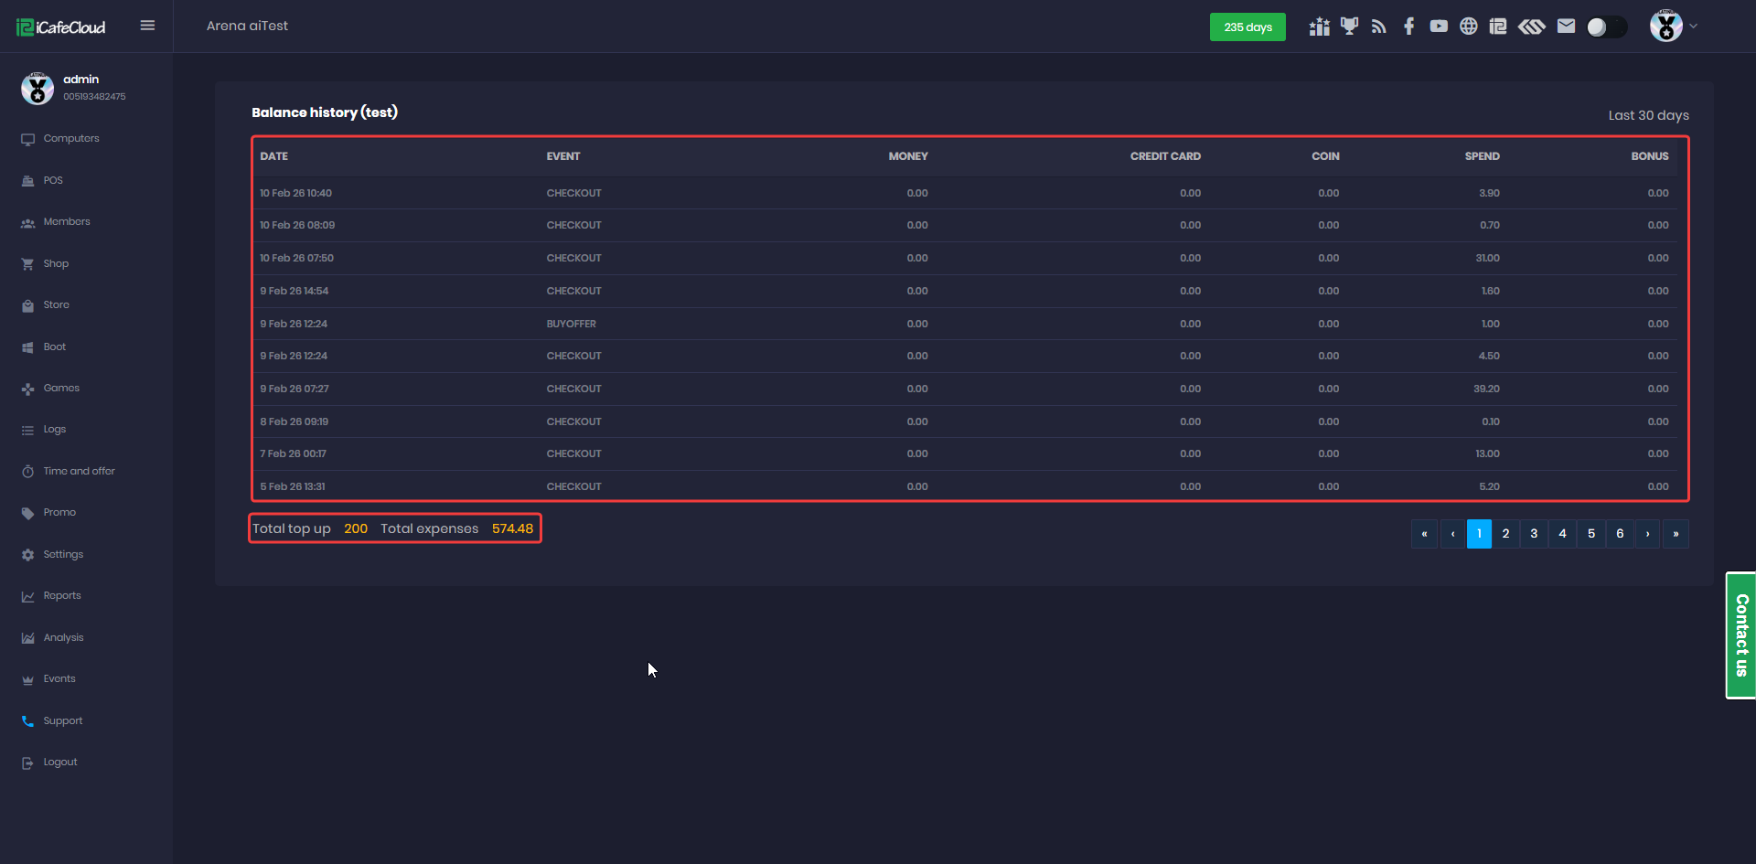Select Logout in the sidebar
This screenshot has width=1756, height=864.
pyautogui.click(x=60, y=763)
